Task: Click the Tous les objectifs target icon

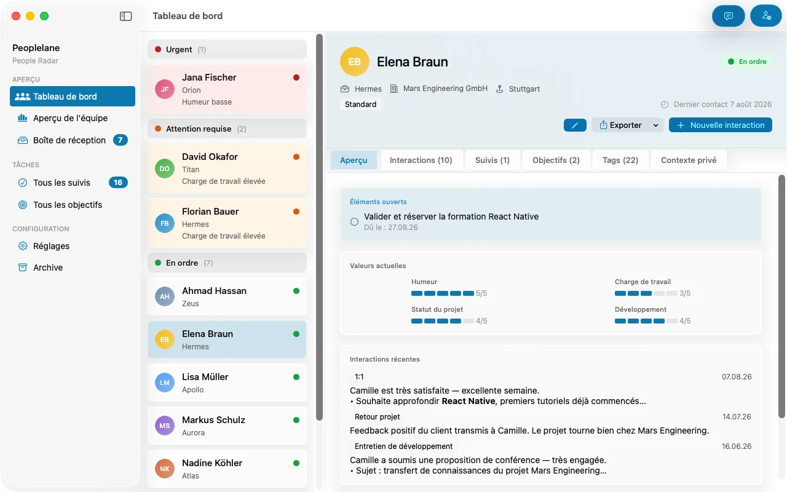Action: [x=23, y=205]
